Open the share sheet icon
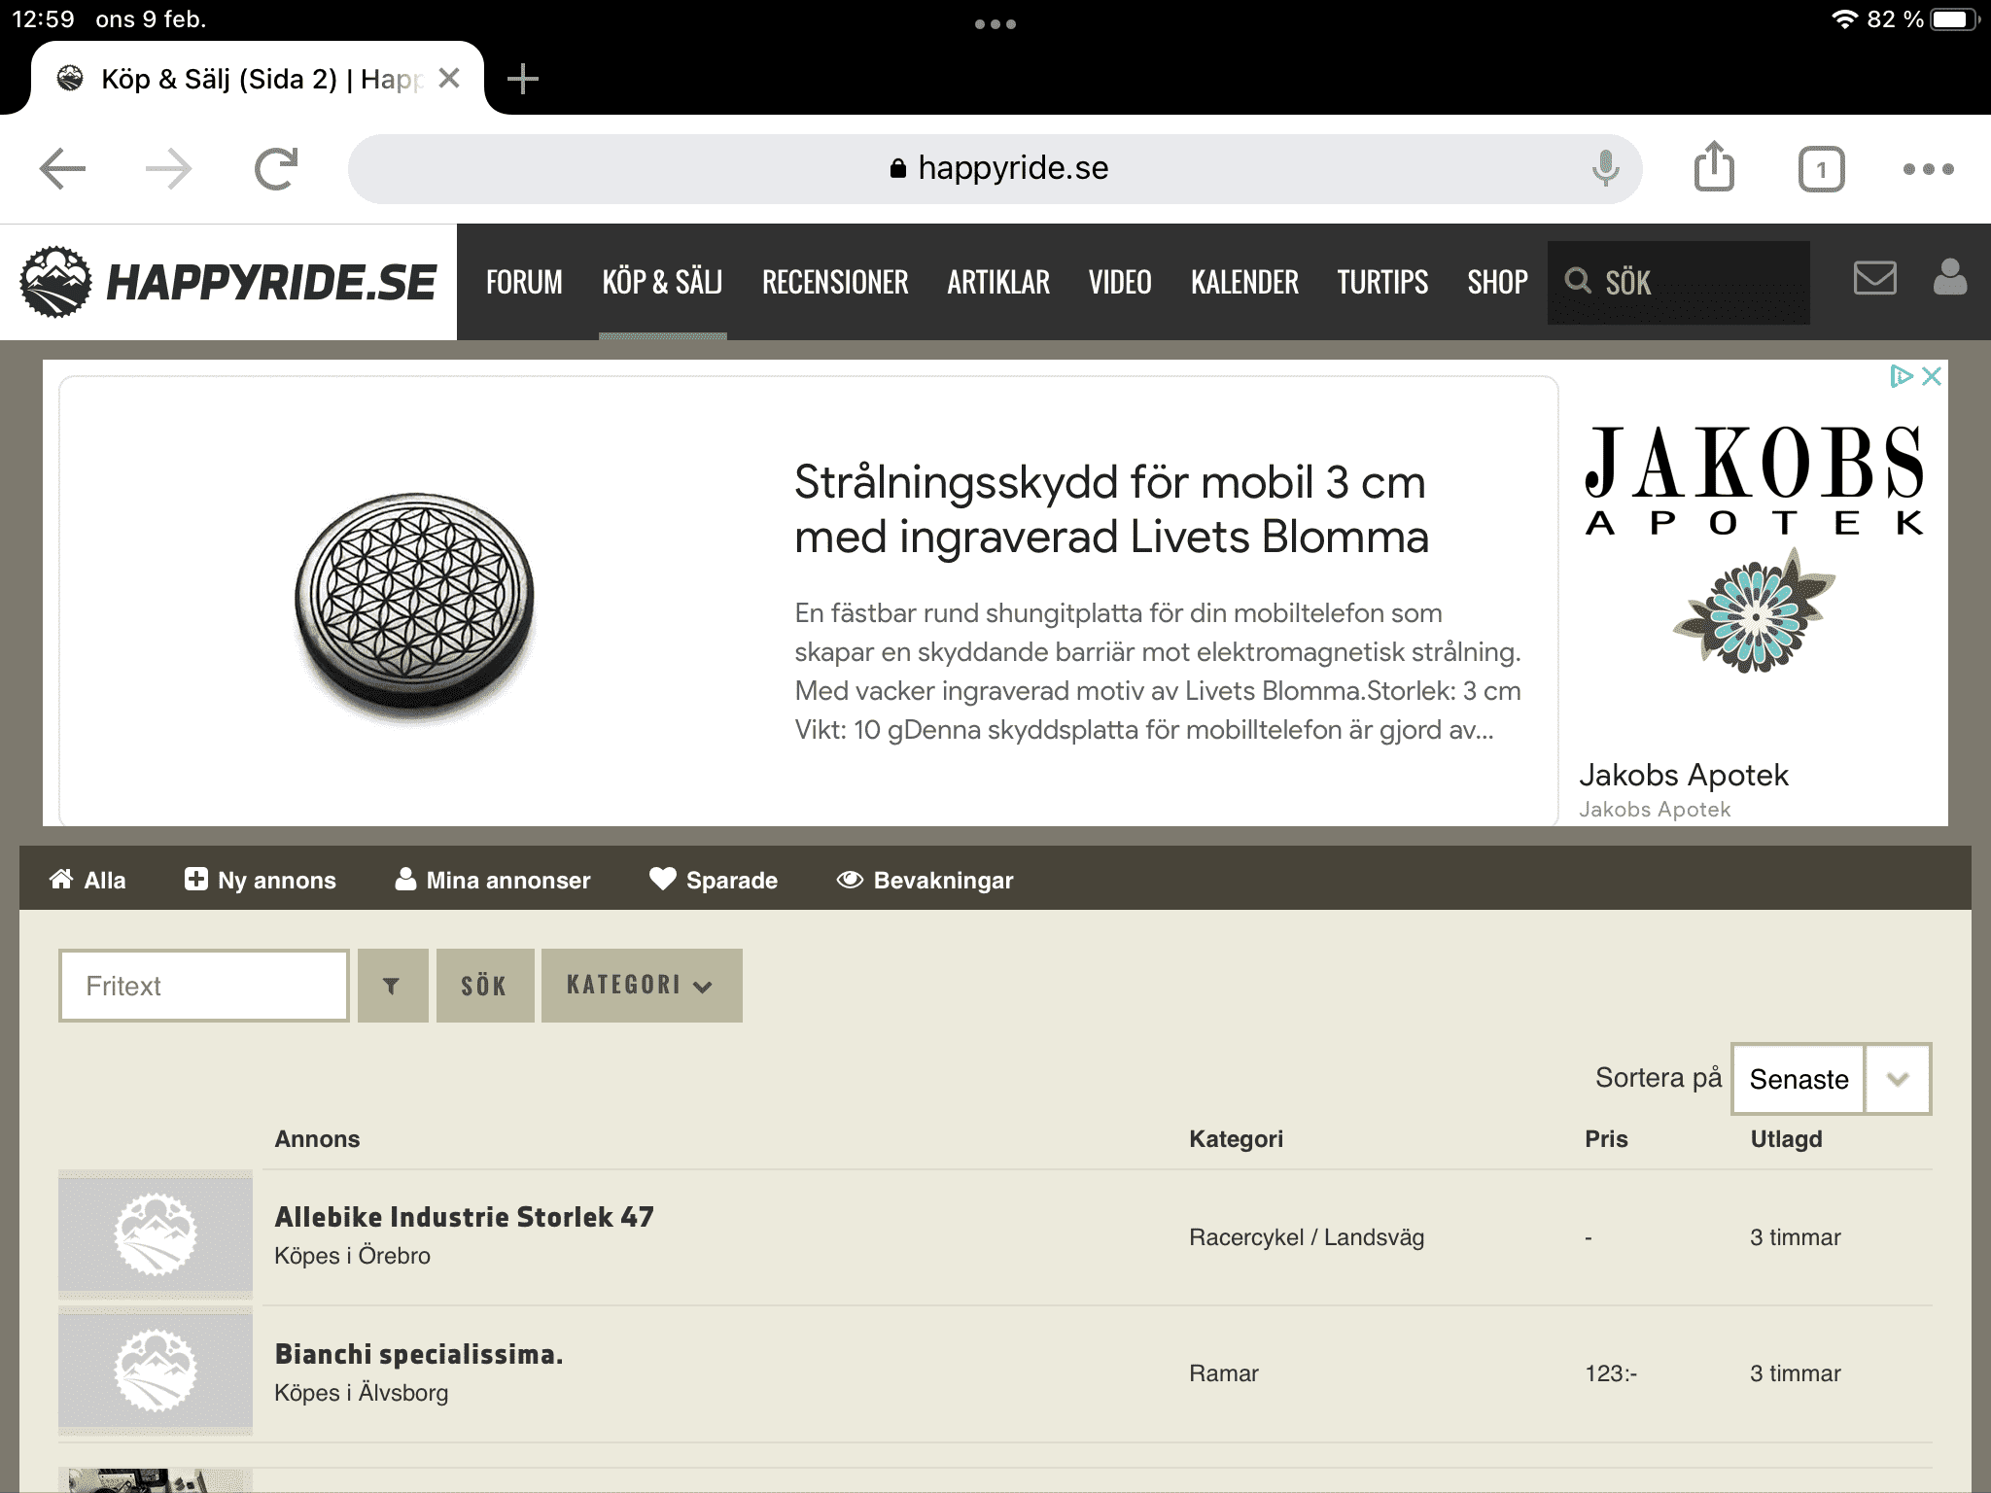Viewport: 1991px width, 1493px height. [x=1714, y=167]
